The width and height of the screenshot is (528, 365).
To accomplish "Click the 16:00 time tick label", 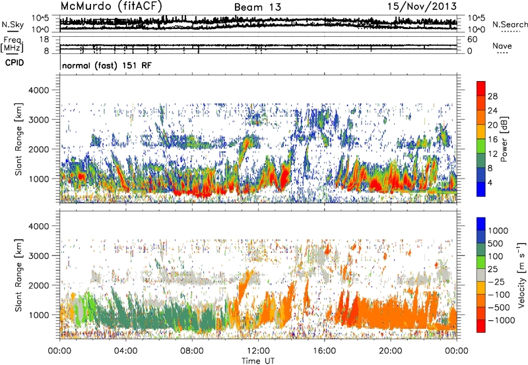I will tap(324, 351).
